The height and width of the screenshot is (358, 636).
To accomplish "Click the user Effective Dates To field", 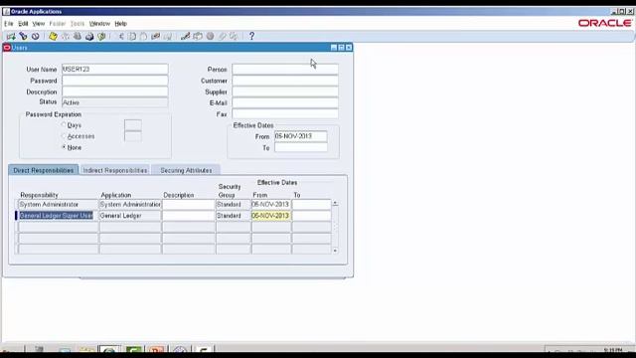I will 300,147.
